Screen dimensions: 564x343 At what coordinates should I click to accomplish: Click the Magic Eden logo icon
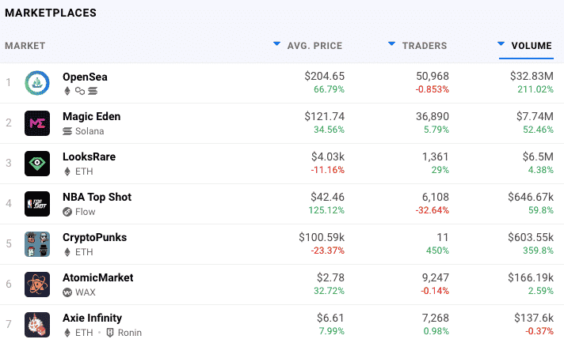pyautogui.click(x=37, y=123)
